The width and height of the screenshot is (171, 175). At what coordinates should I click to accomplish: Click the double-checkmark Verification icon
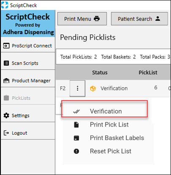click(x=76, y=111)
